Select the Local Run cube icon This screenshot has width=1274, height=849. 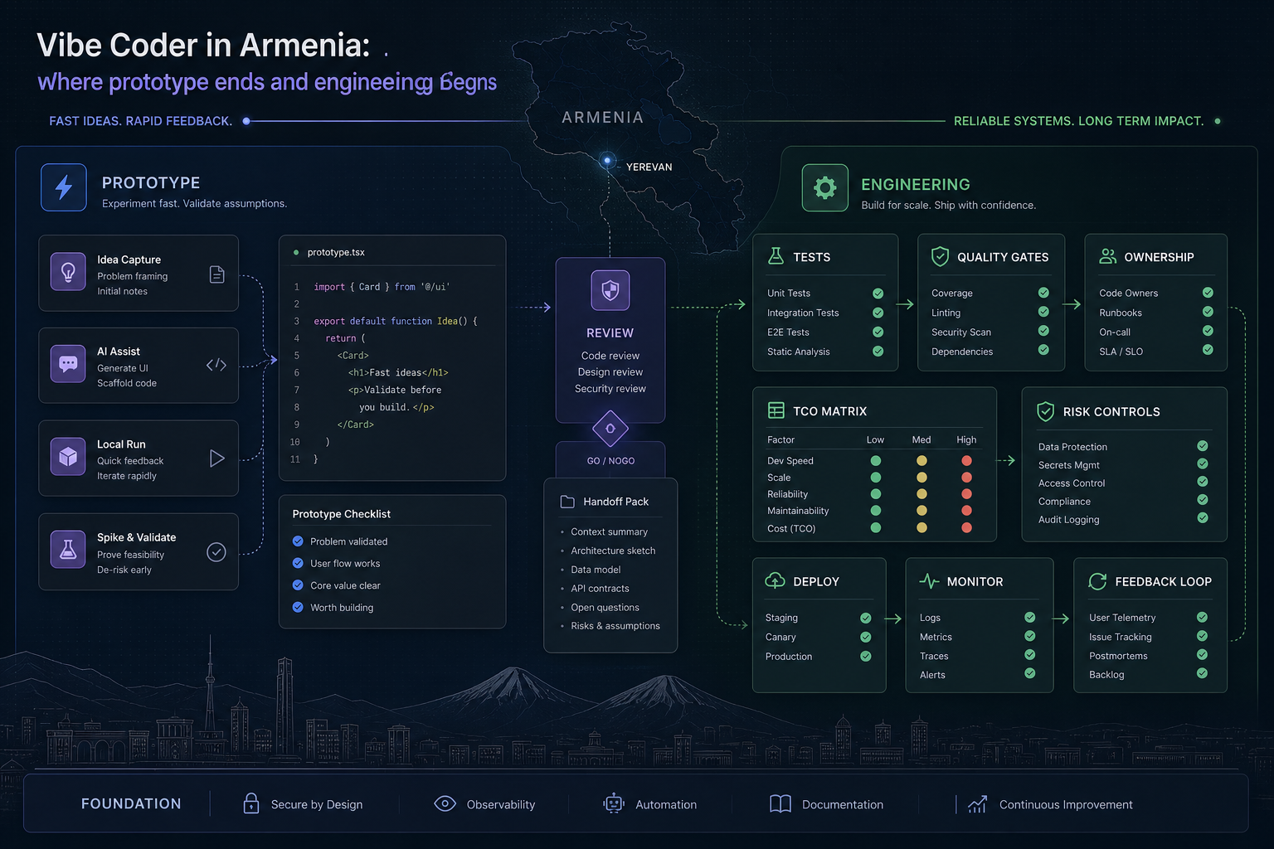[x=68, y=457]
